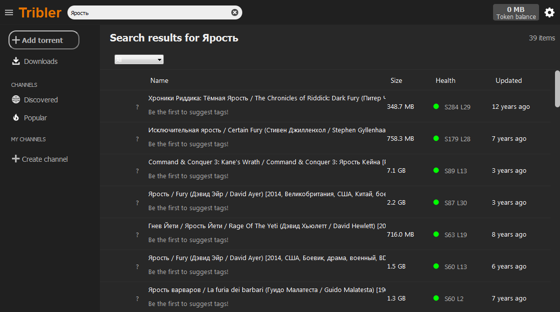Sort results by Size column

pyautogui.click(x=396, y=81)
